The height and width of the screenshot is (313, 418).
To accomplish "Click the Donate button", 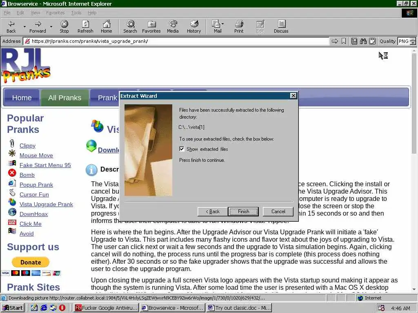I will 30,262.
